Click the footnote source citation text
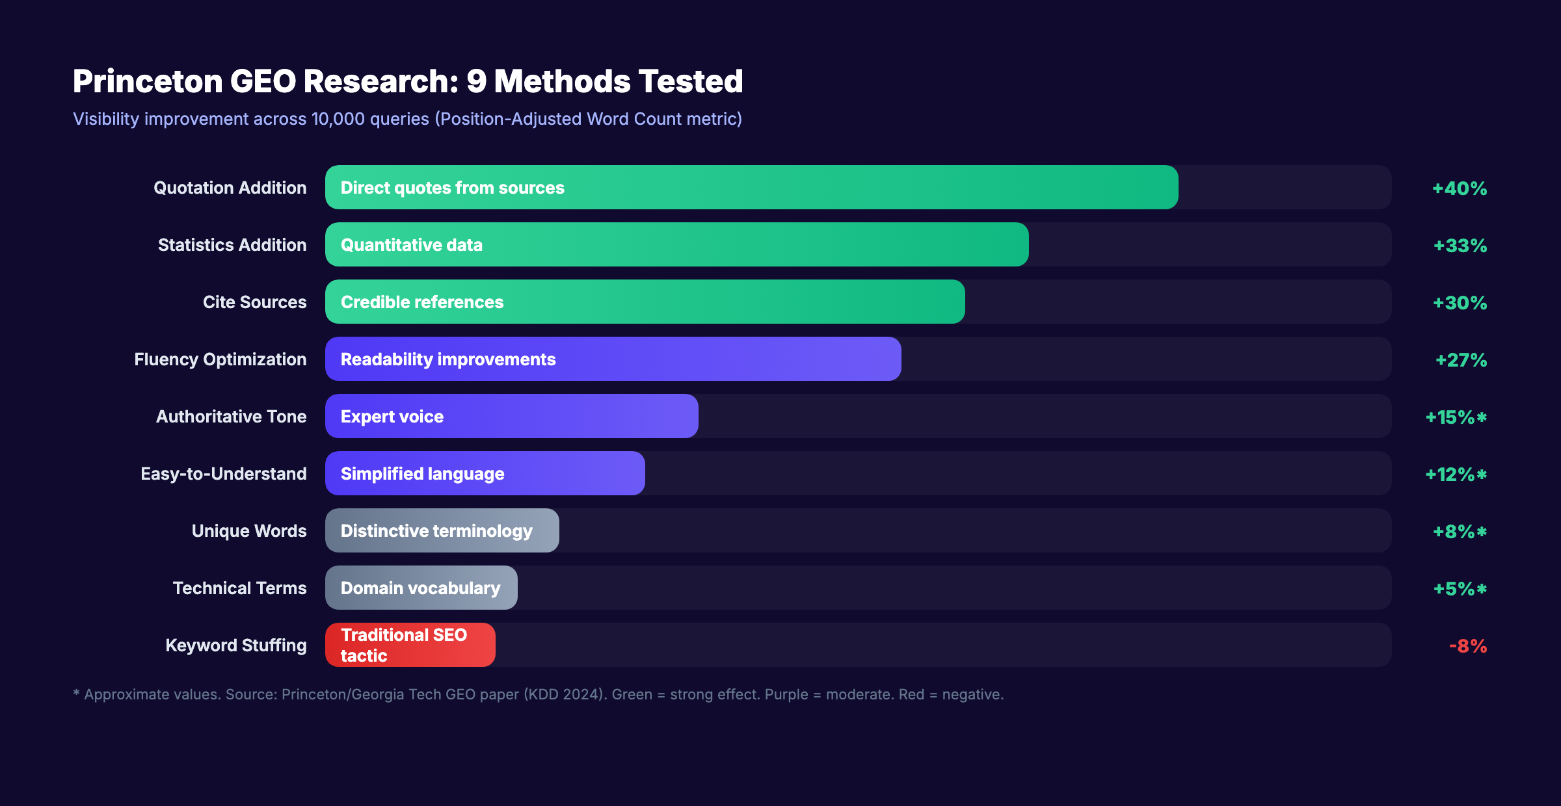This screenshot has height=806, width=1561. (x=539, y=694)
